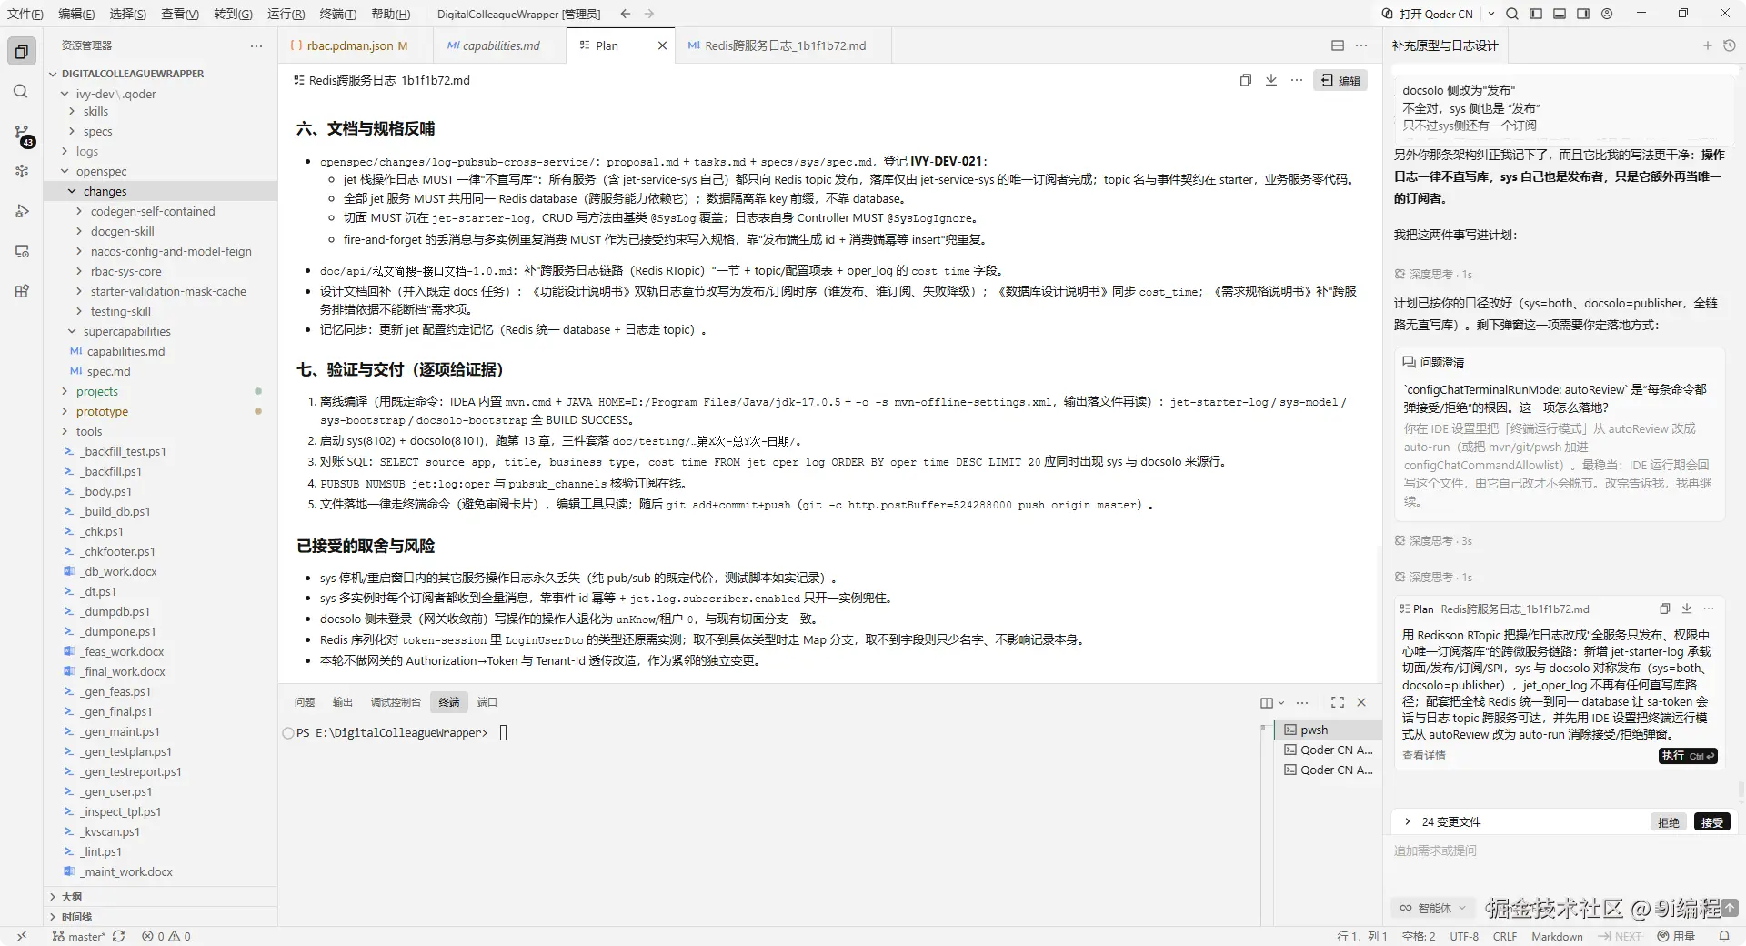Expand the supercapabilities folder
This screenshot has height=946, width=1746.
[72, 331]
